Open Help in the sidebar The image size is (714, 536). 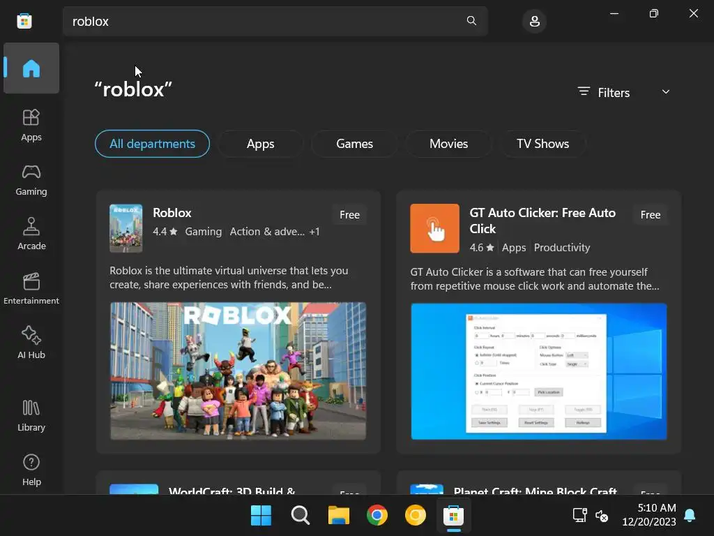click(x=31, y=470)
